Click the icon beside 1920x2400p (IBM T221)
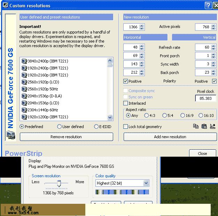 coord(24,68)
